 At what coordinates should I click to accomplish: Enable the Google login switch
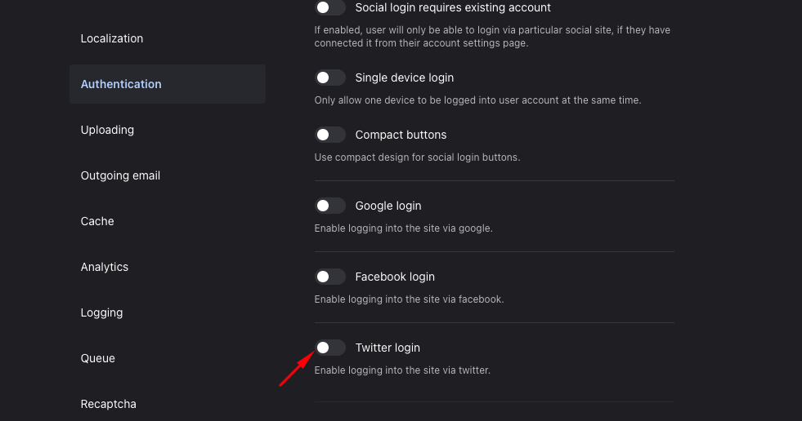click(330, 206)
